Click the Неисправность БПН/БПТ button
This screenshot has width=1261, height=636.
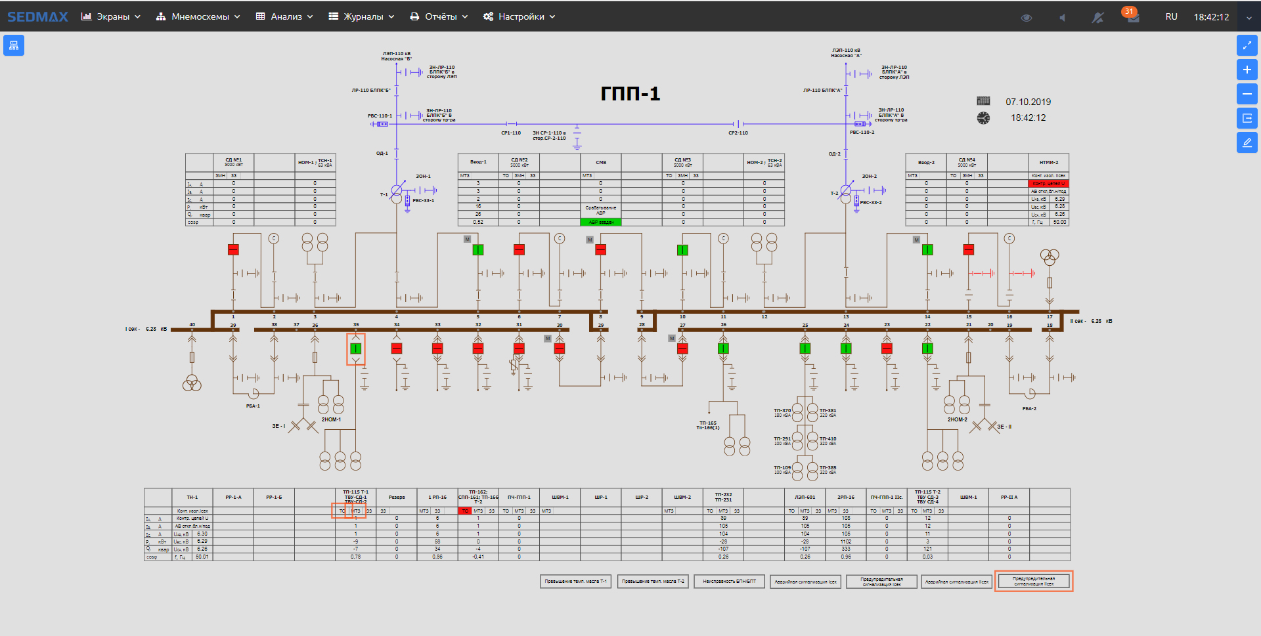[x=729, y=582]
